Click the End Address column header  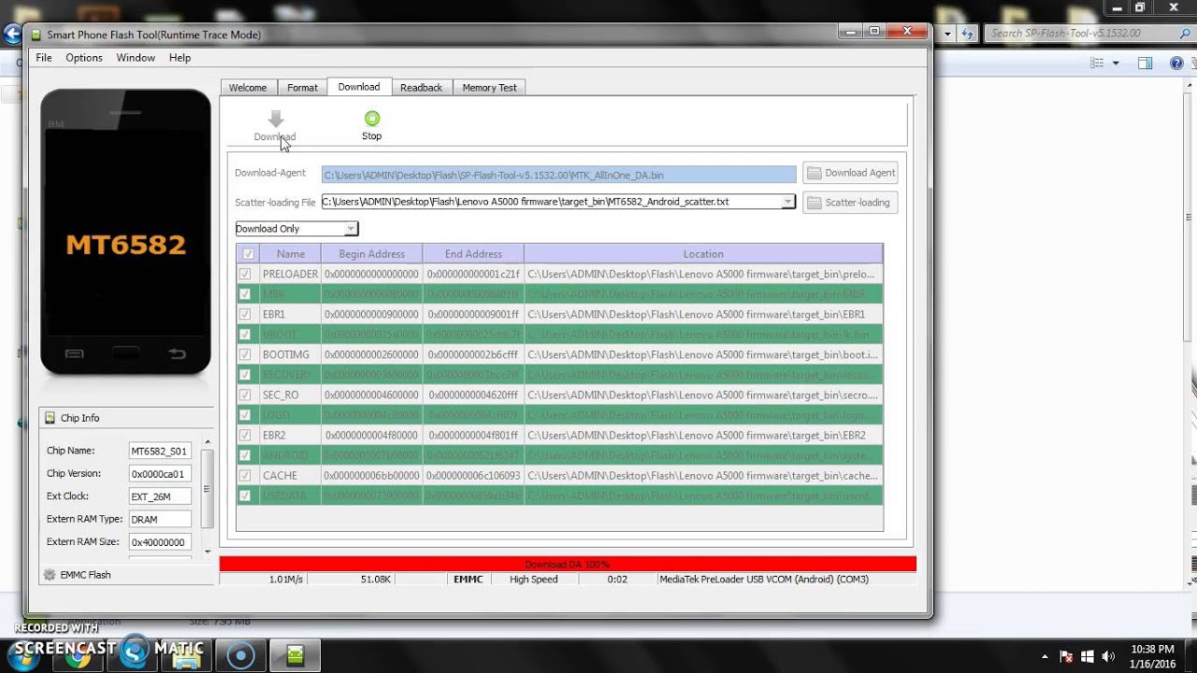473,253
